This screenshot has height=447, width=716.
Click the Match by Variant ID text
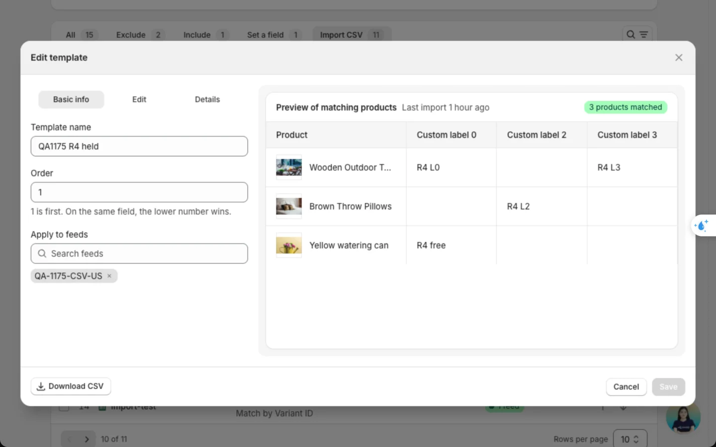pyautogui.click(x=274, y=413)
